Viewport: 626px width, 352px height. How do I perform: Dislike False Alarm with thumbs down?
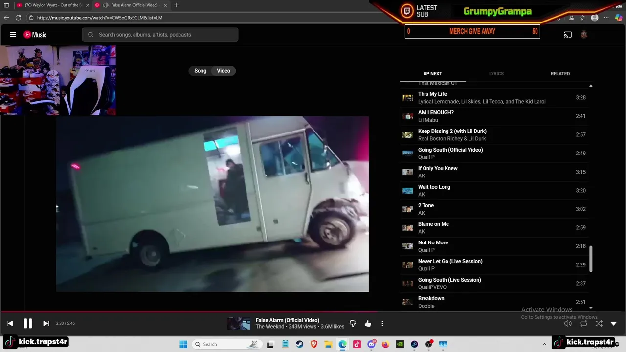coord(353,323)
